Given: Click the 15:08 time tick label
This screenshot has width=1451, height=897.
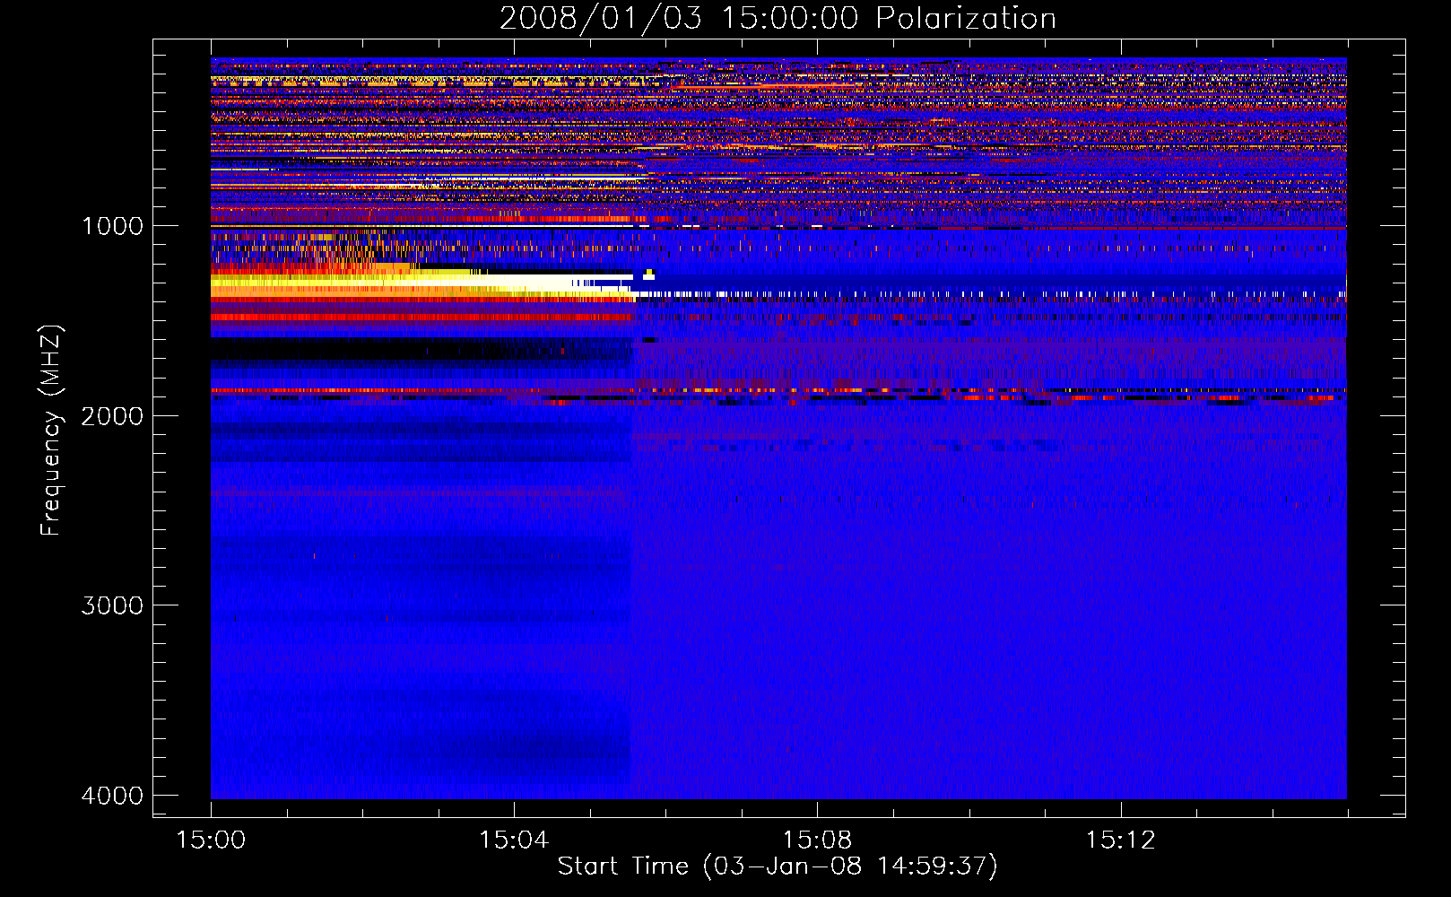Looking at the screenshot, I should click(x=817, y=840).
